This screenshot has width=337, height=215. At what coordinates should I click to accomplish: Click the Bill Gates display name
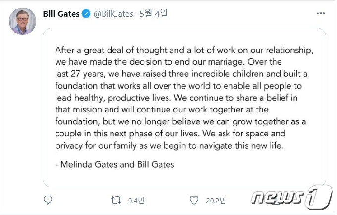coord(61,14)
